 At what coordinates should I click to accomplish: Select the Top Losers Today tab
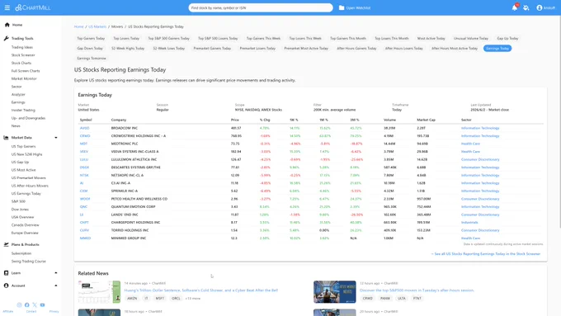pyautogui.click(x=126, y=38)
